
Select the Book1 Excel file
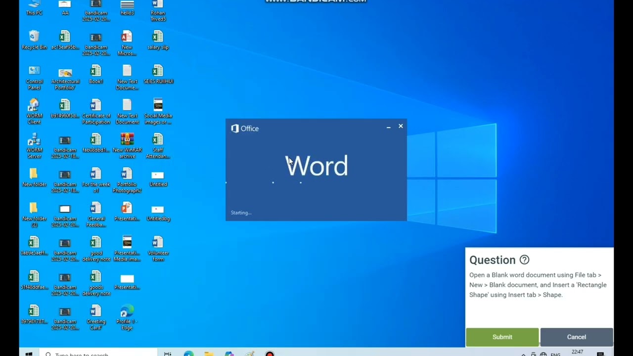point(96,75)
